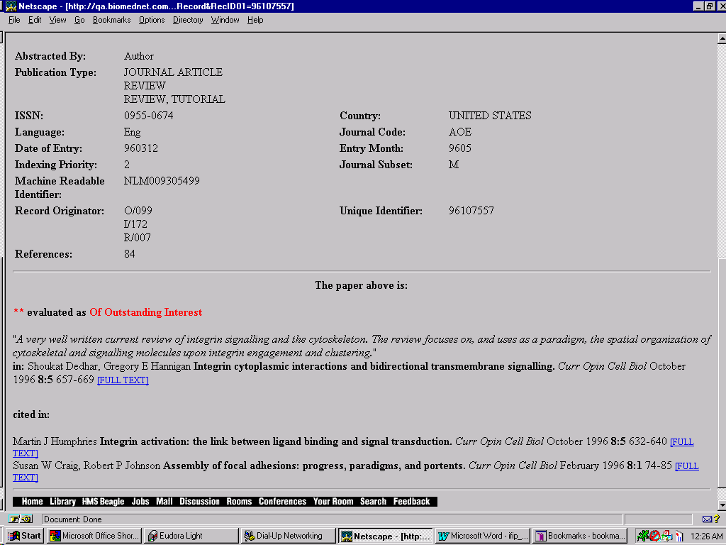Switch to Eudora Light in the taskbar
This screenshot has height=545, width=726.
coord(191,536)
